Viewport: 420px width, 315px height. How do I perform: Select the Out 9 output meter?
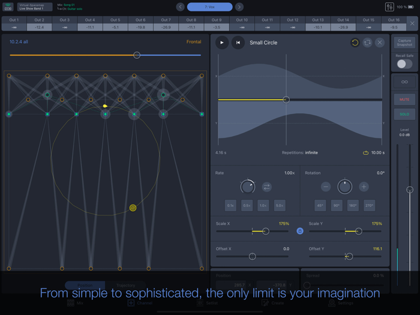pos(217,23)
